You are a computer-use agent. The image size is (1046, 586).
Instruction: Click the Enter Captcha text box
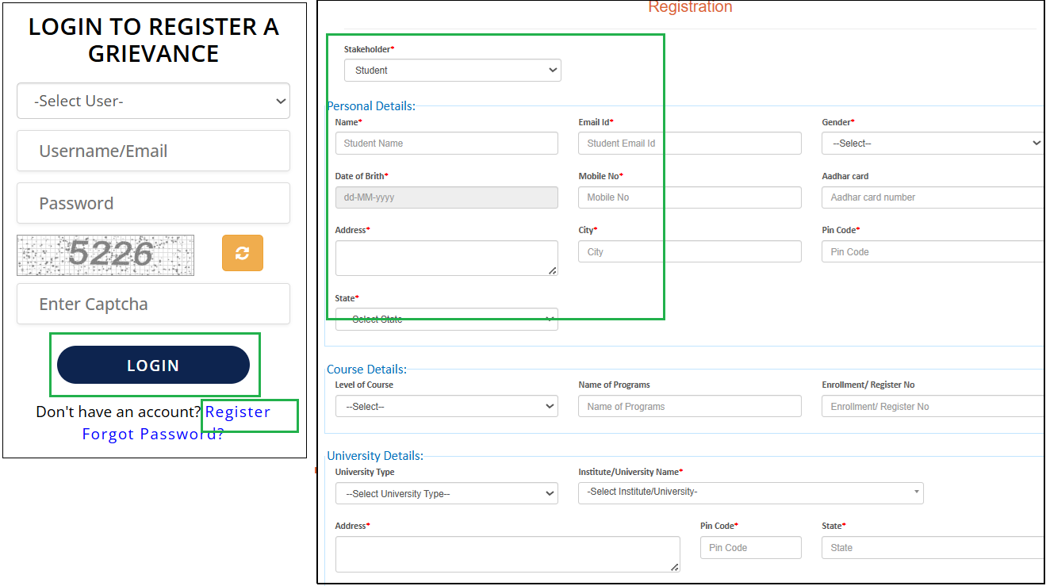pyautogui.click(x=153, y=304)
